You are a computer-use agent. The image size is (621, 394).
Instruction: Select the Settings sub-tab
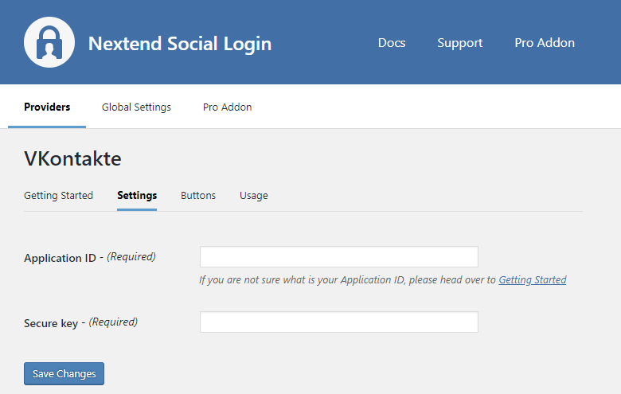pos(137,195)
